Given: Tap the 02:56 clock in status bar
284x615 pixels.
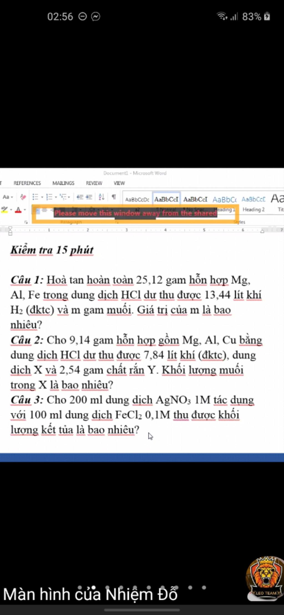Looking at the screenshot, I should click(x=60, y=17).
